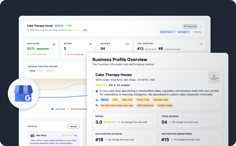The width and height of the screenshot is (236, 146).
Task: Click Jelin Philip's avatar
Action: pos(32,135)
